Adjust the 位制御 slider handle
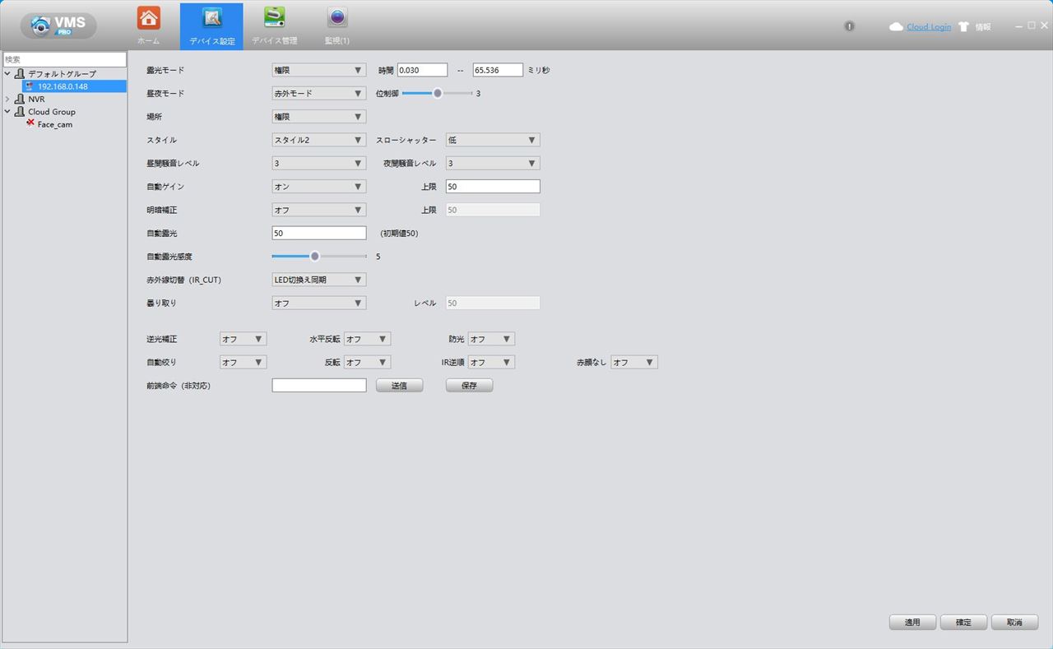 438,93
